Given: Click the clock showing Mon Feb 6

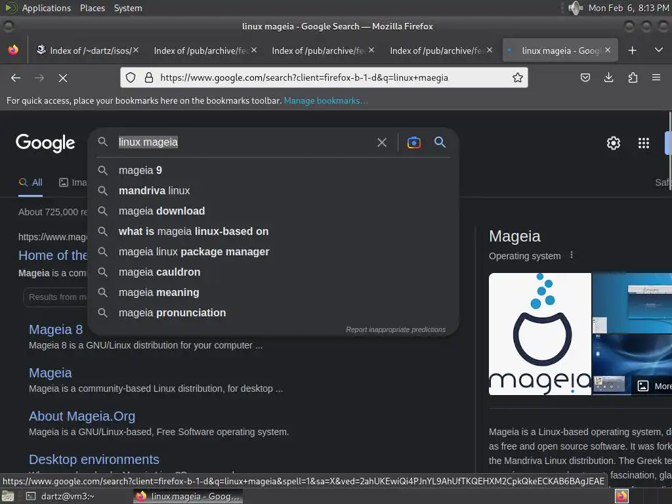Looking at the screenshot, I should tap(628, 8).
